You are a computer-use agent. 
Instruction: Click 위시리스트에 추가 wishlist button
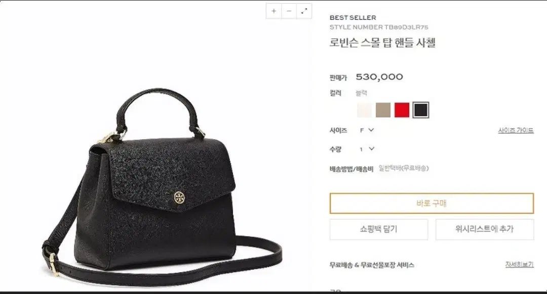pos(485,229)
